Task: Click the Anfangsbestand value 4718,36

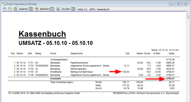Action: [x=170, y=60]
